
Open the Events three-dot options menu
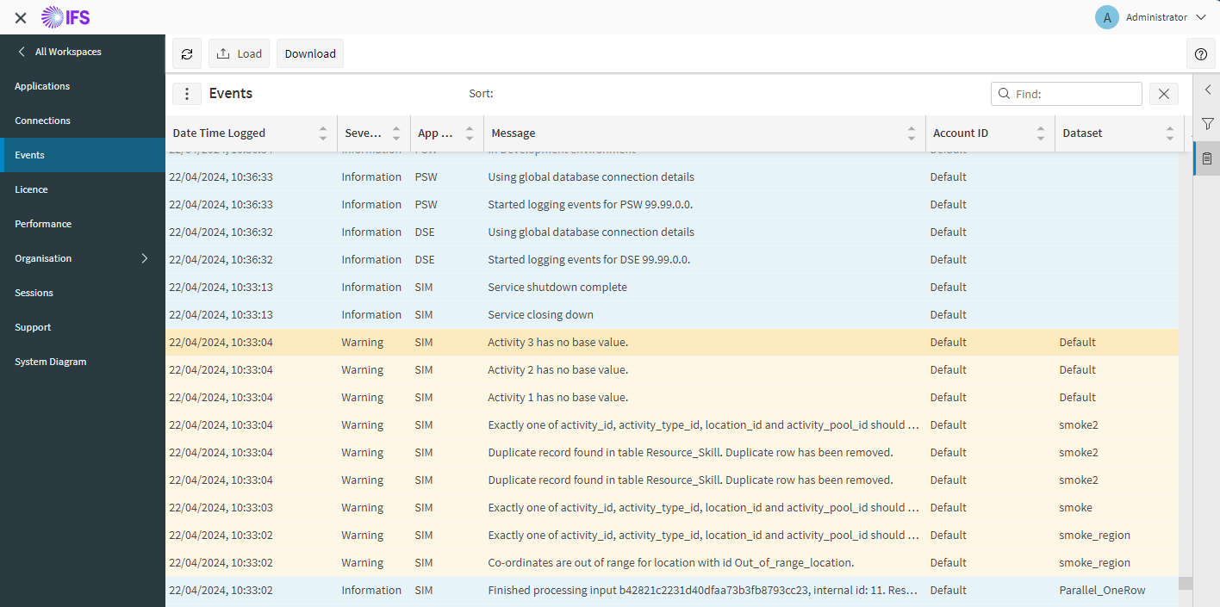pyautogui.click(x=187, y=94)
